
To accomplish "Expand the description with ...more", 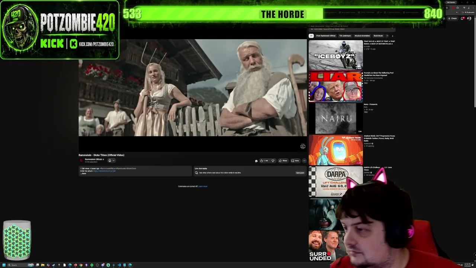I will [x=84, y=173].
